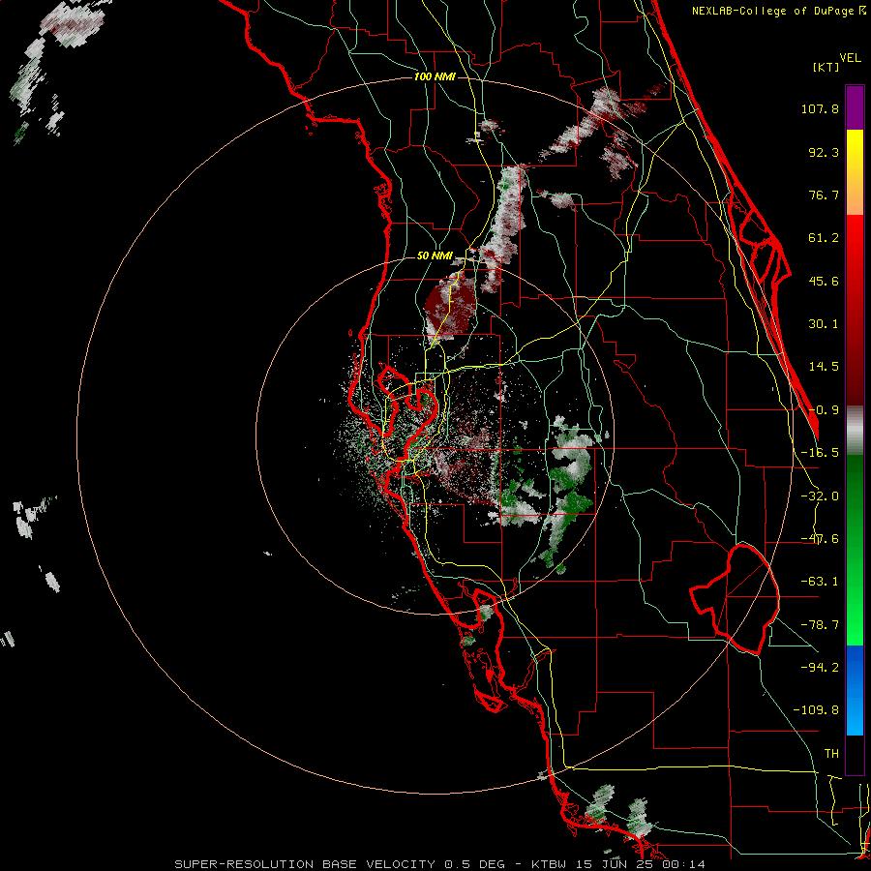Click the -94.2 velocity scale value
Viewport: 871px width, 871px height.
(x=820, y=668)
